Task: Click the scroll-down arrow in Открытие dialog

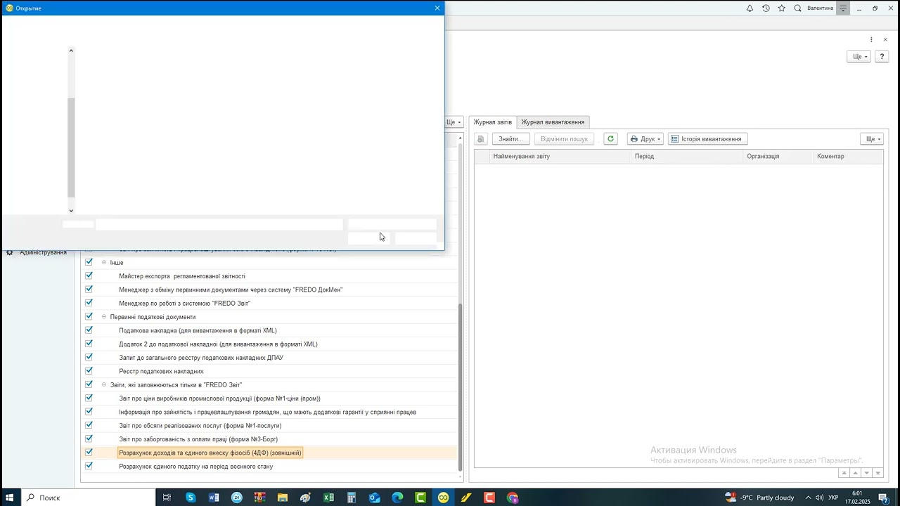Action: 71,210
